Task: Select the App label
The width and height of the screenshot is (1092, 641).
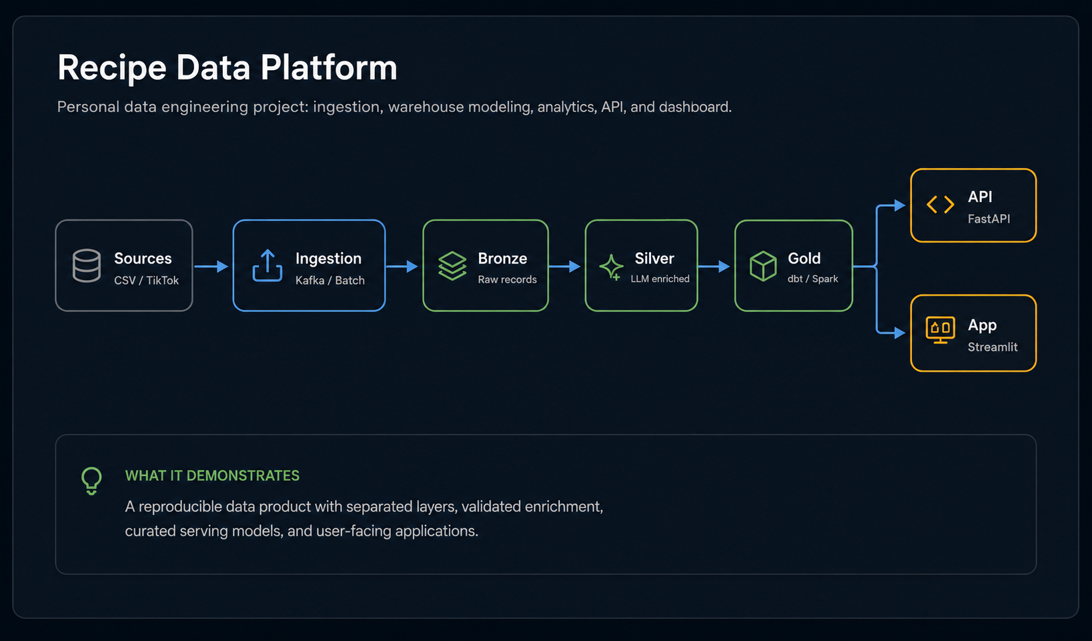Action: coord(982,326)
